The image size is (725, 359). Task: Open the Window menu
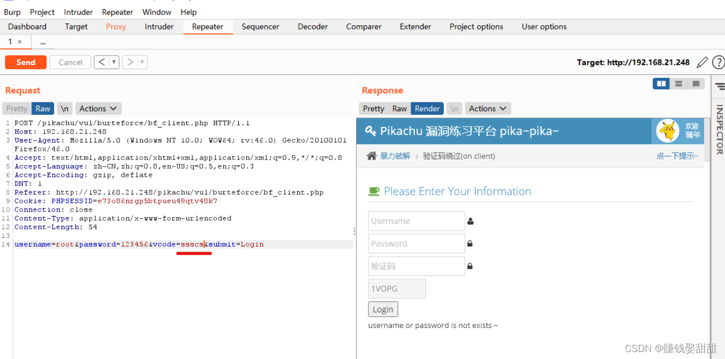(x=157, y=12)
